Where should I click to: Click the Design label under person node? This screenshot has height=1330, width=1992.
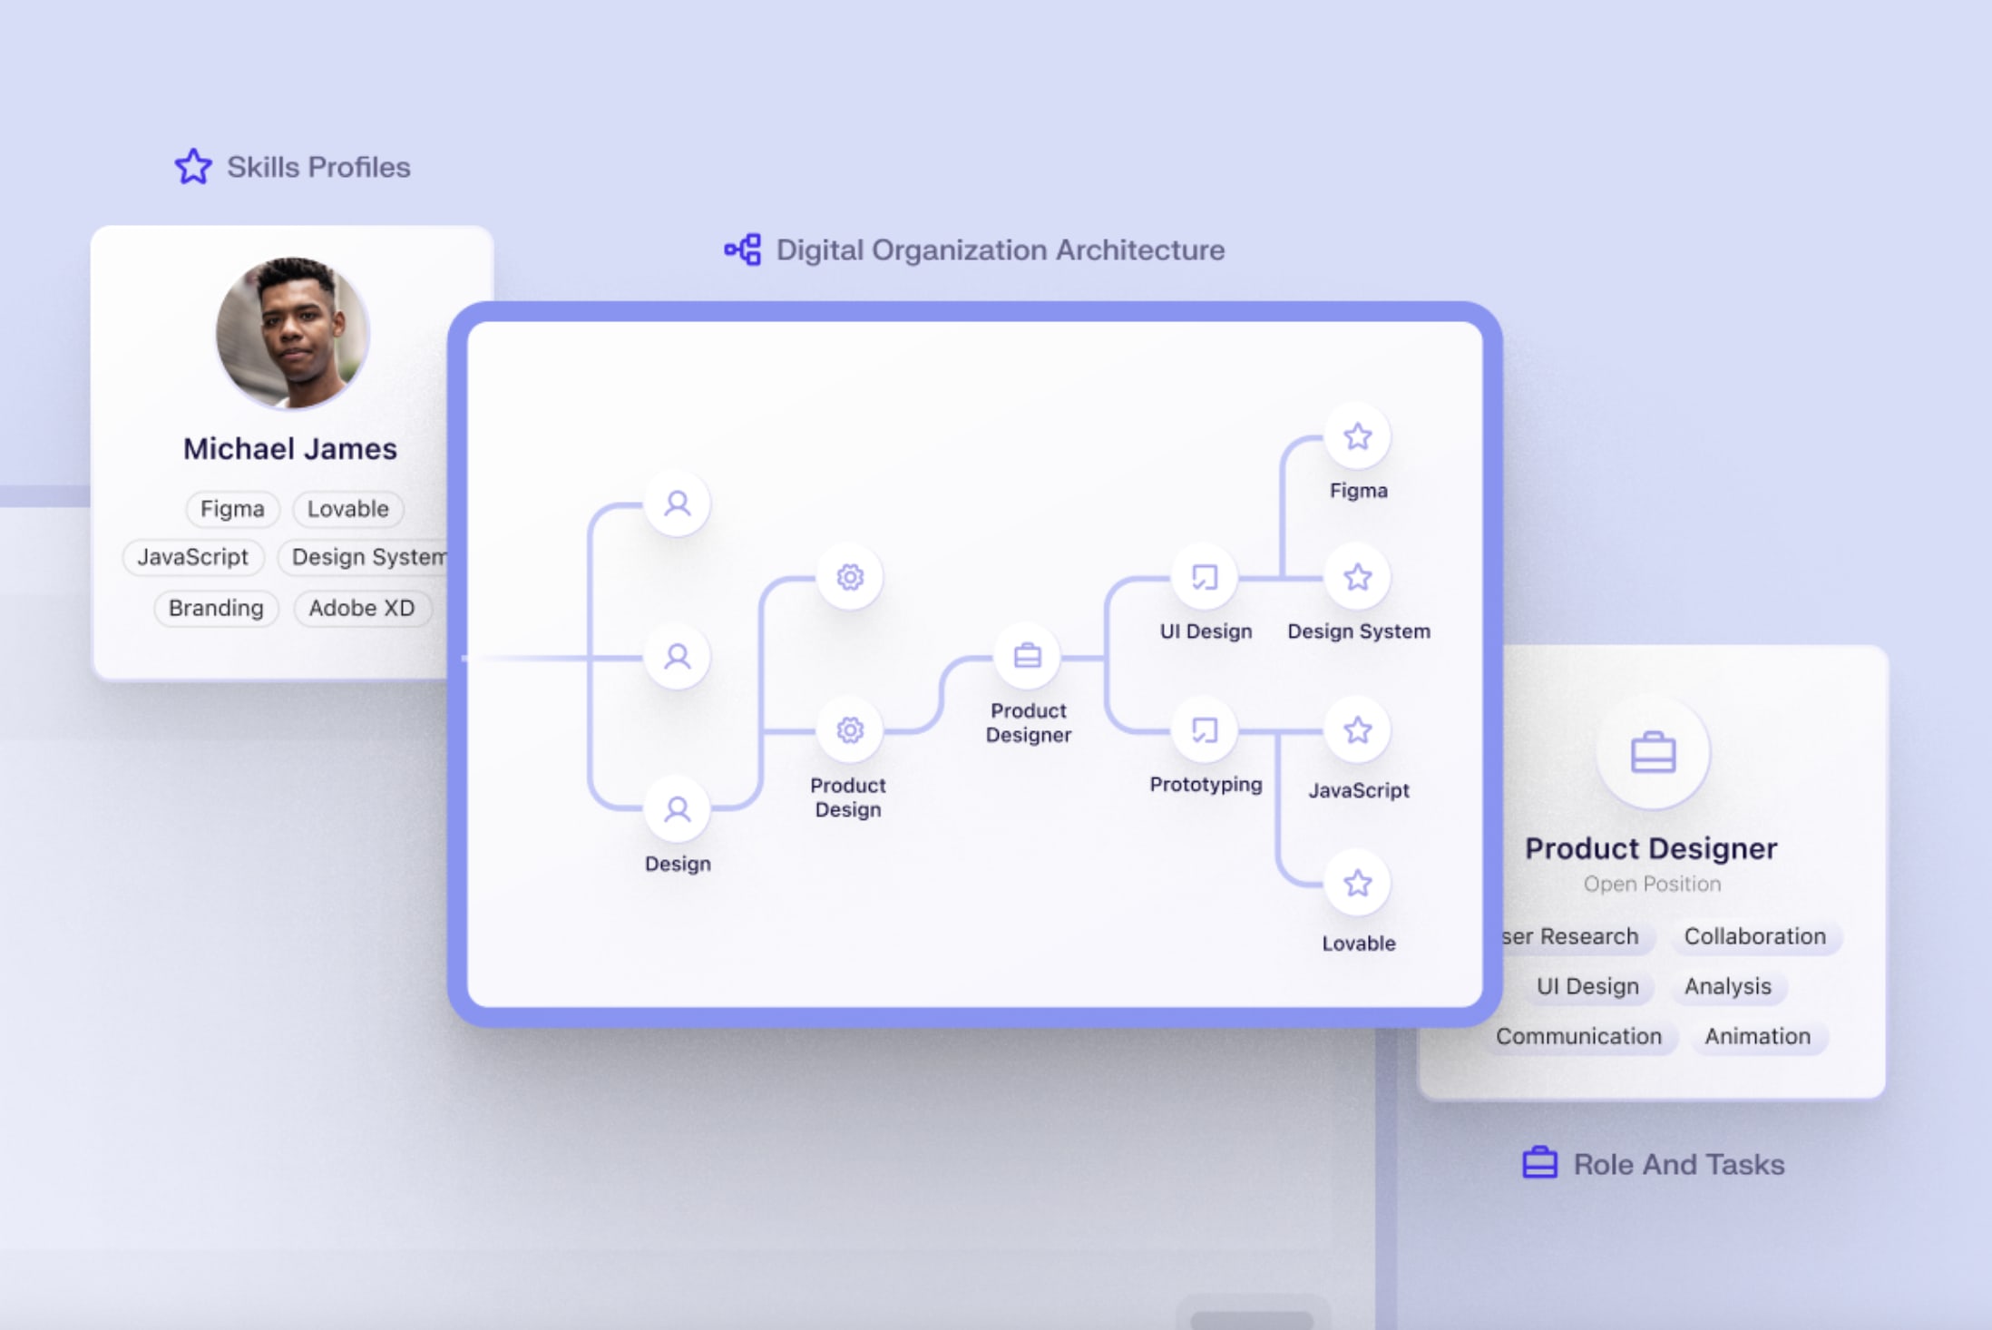678,864
